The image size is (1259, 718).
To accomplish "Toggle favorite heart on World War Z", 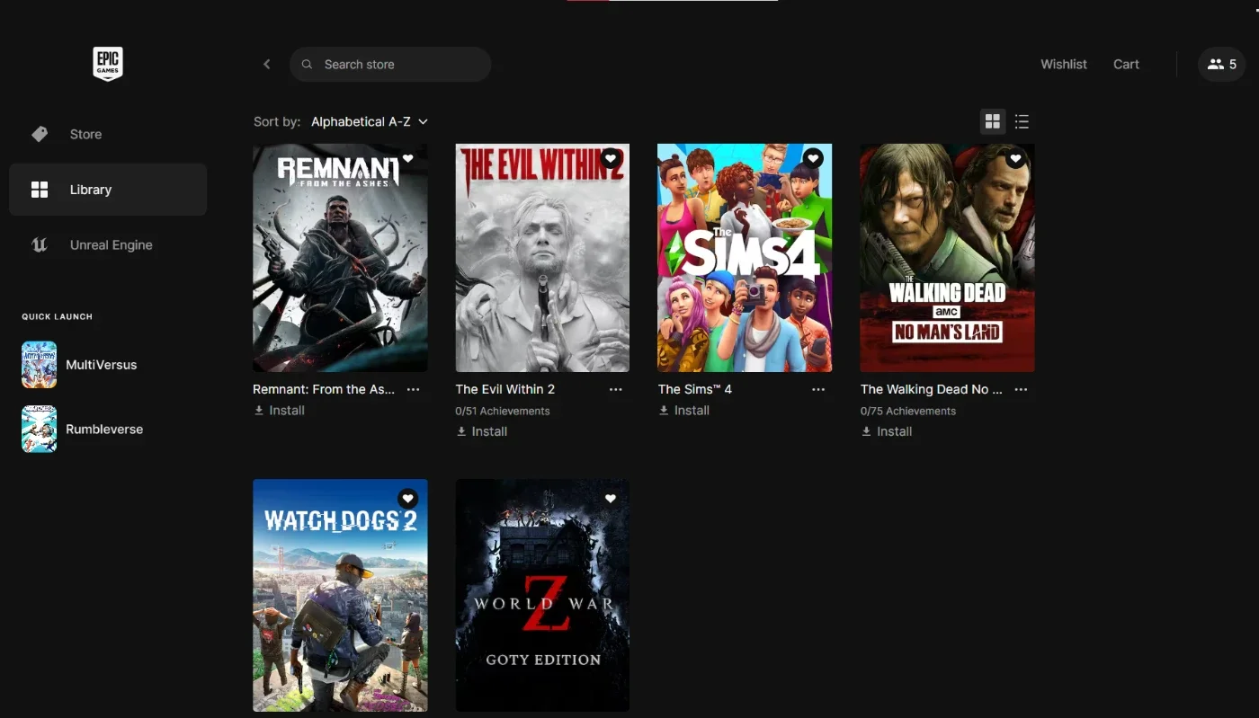I will [611, 499].
